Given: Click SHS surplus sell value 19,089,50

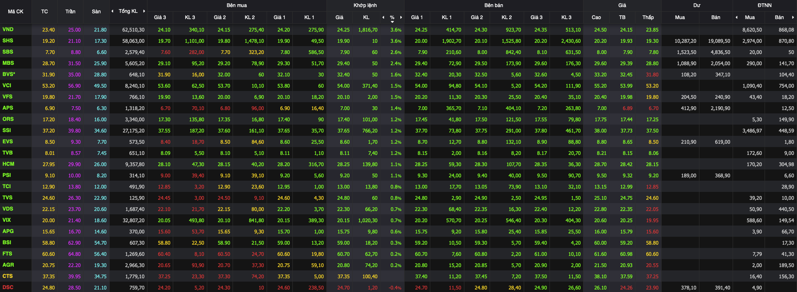Looking at the screenshot, I should tap(719, 41).
